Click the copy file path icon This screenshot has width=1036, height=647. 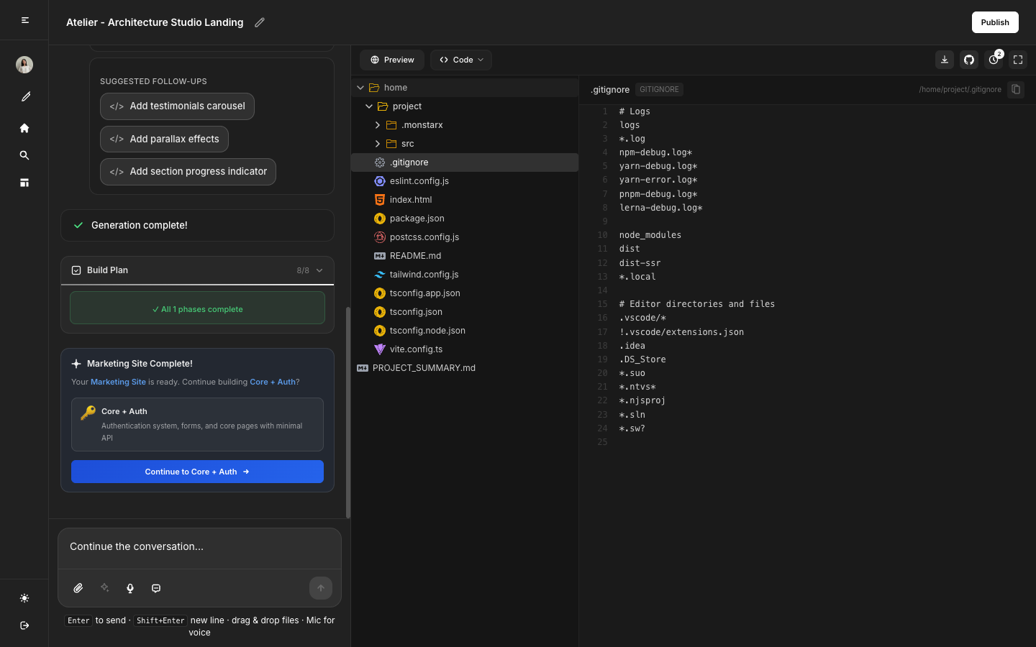tap(1016, 89)
